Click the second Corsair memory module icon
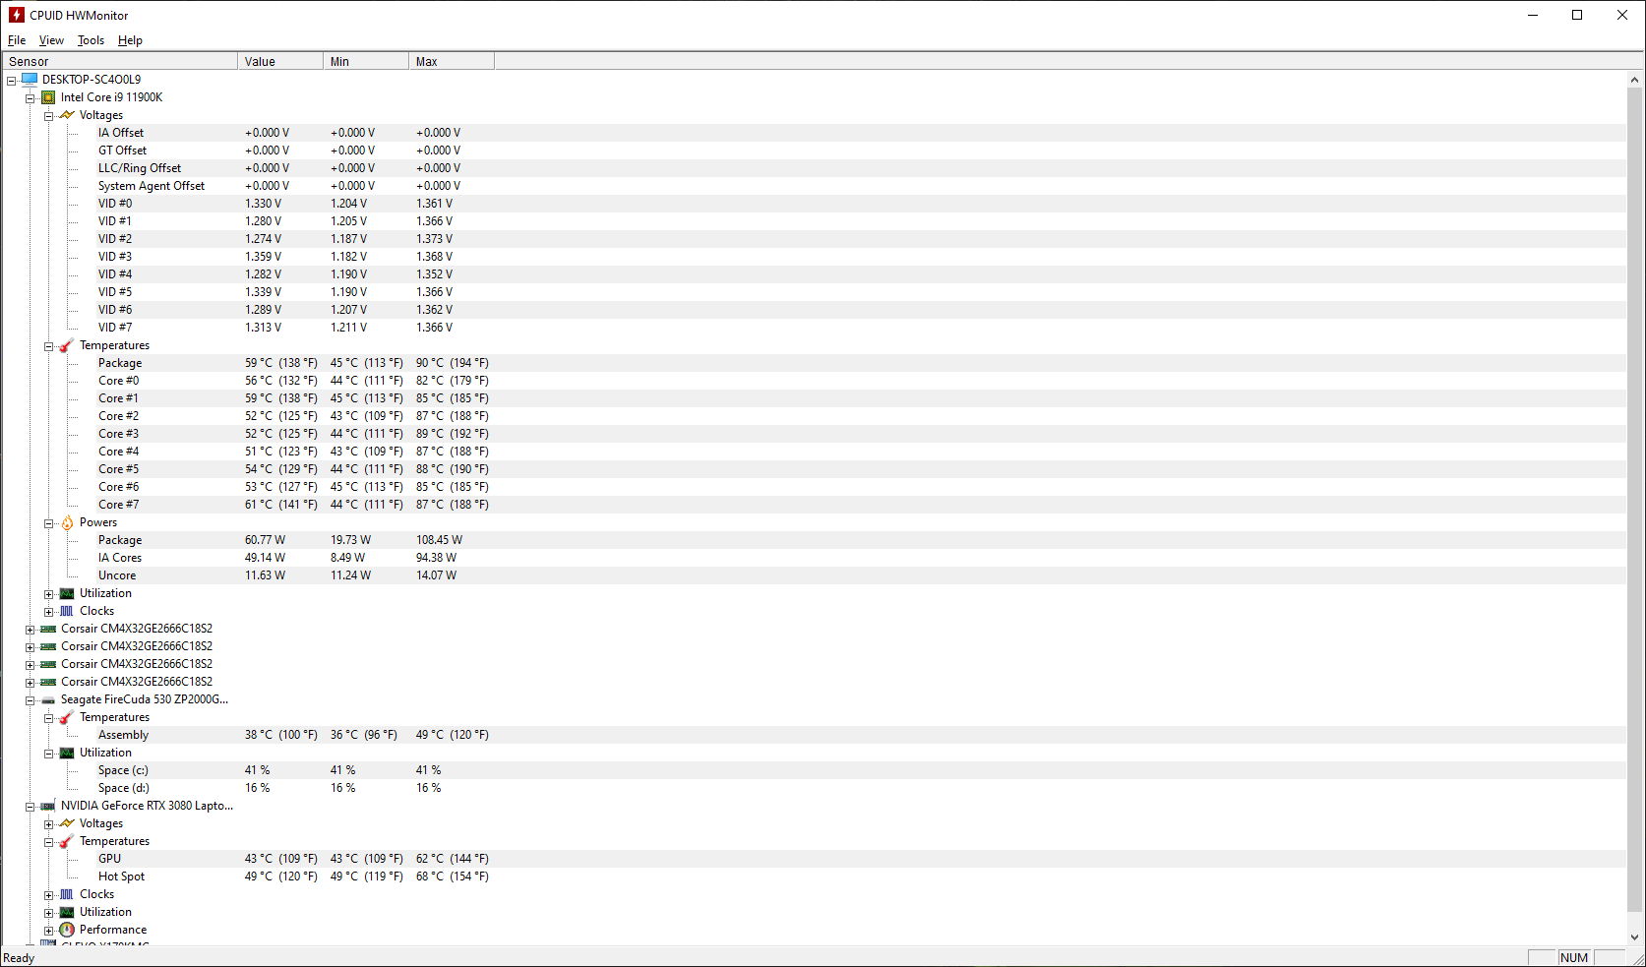Screen dimensions: 1646x967 (48, 646)
